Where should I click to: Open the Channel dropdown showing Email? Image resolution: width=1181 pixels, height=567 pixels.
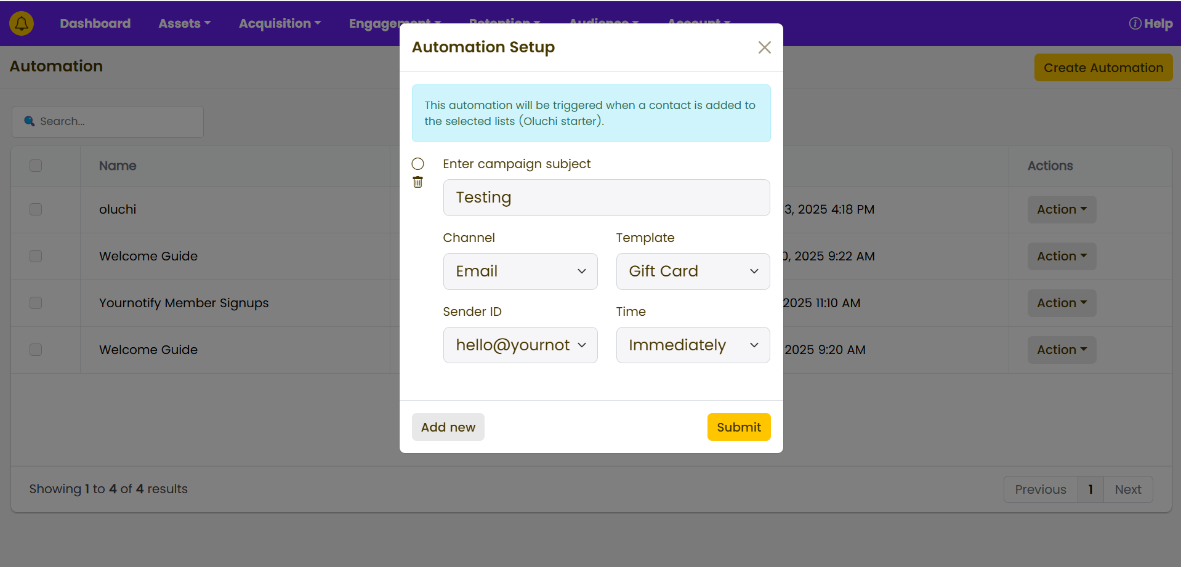coord(520,271)
